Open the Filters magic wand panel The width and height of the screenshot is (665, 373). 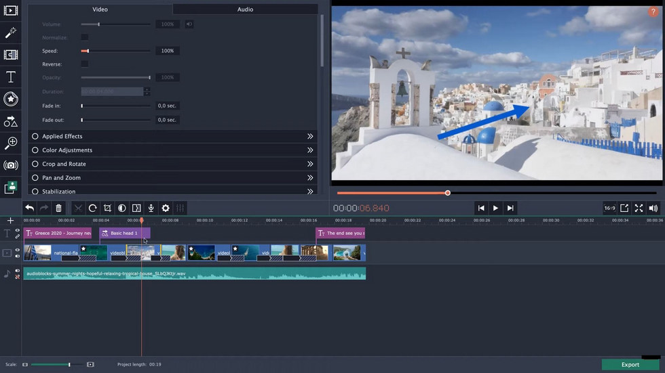click(11, 33)
